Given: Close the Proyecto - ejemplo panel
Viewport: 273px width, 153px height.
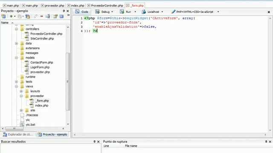Looking at the screenshot, I should [x=68, y=11].
